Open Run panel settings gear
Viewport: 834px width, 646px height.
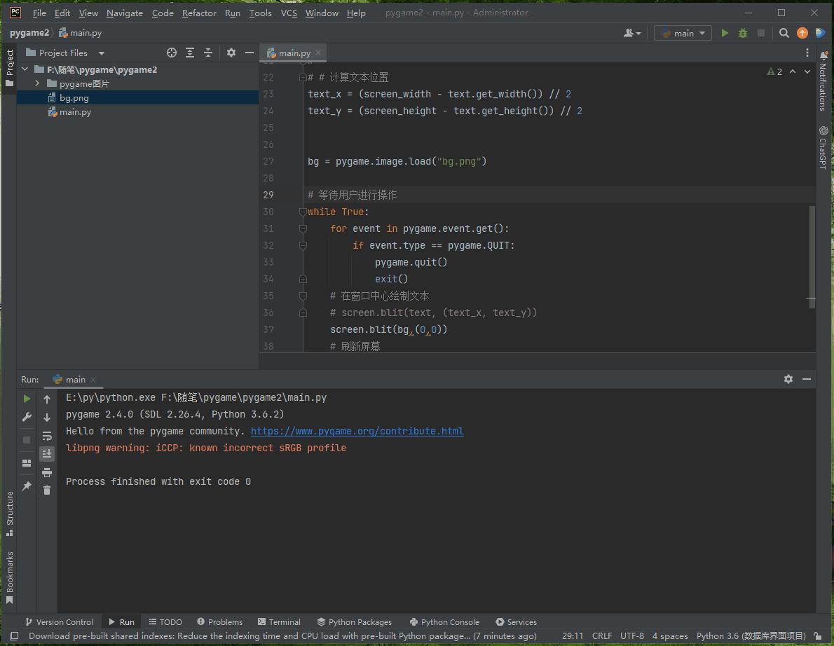(788, 379)
